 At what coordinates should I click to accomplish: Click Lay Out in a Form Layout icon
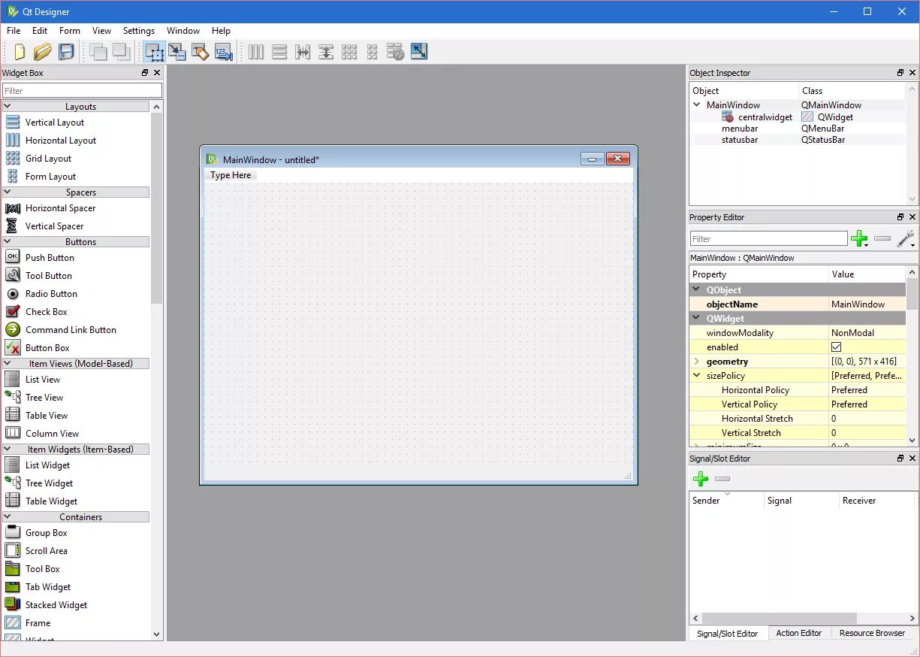373,52
